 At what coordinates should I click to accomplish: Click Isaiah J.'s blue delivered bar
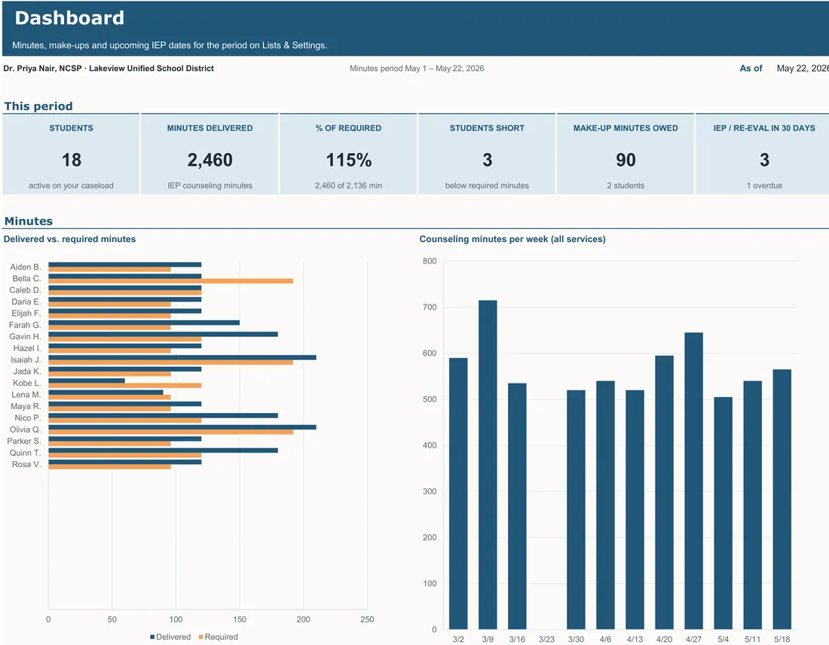click(x=182, y=357)
